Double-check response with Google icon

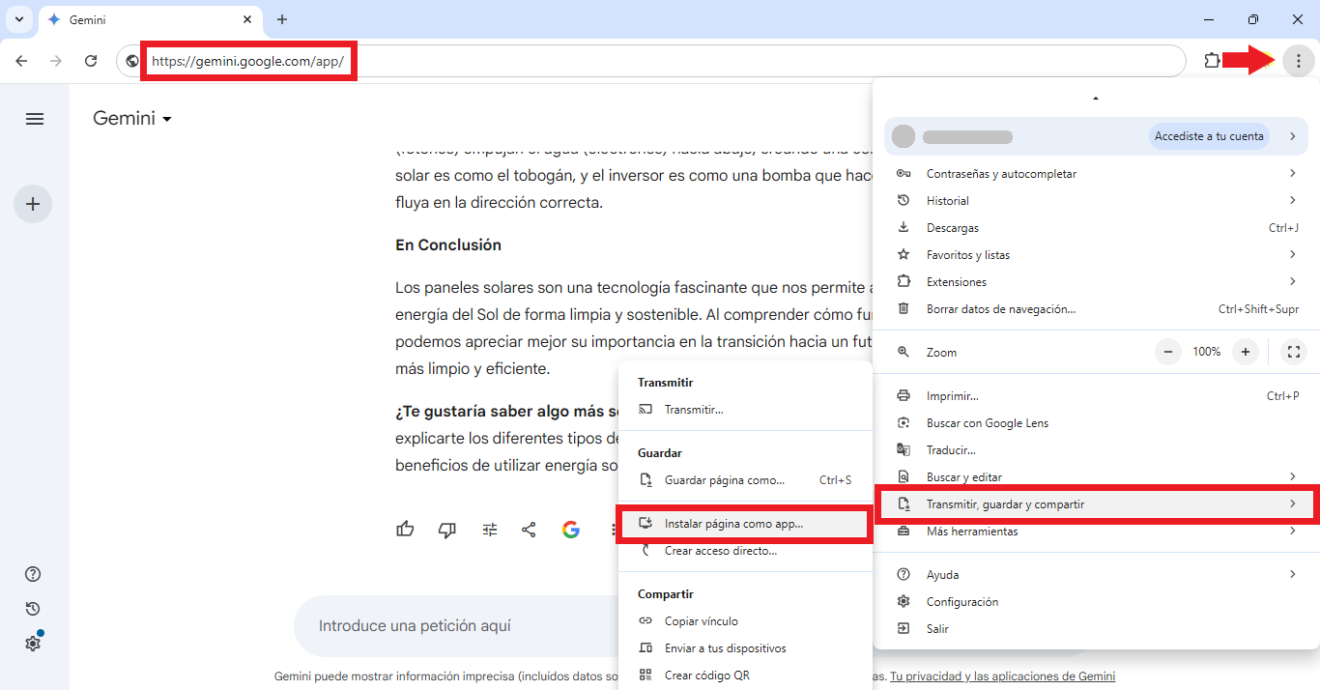pyautogui.click(x=571, y=530)
